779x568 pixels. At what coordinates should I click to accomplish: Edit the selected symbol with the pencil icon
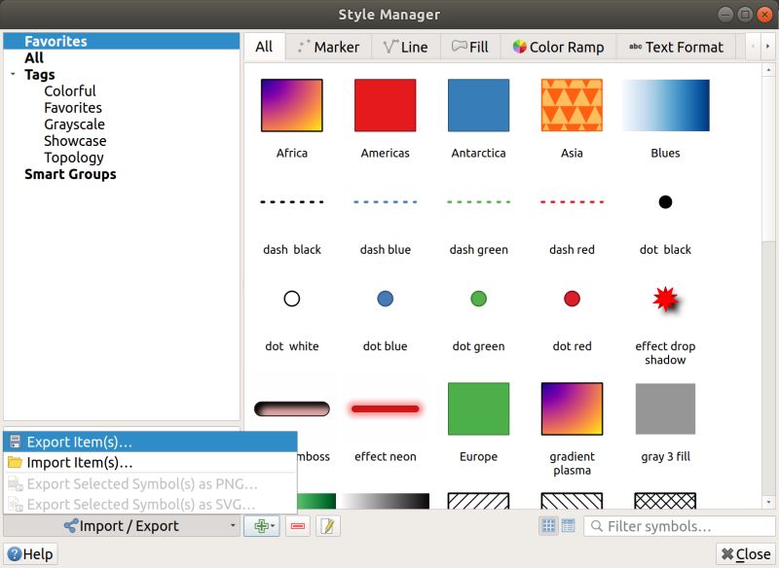[x=327, y=525]
